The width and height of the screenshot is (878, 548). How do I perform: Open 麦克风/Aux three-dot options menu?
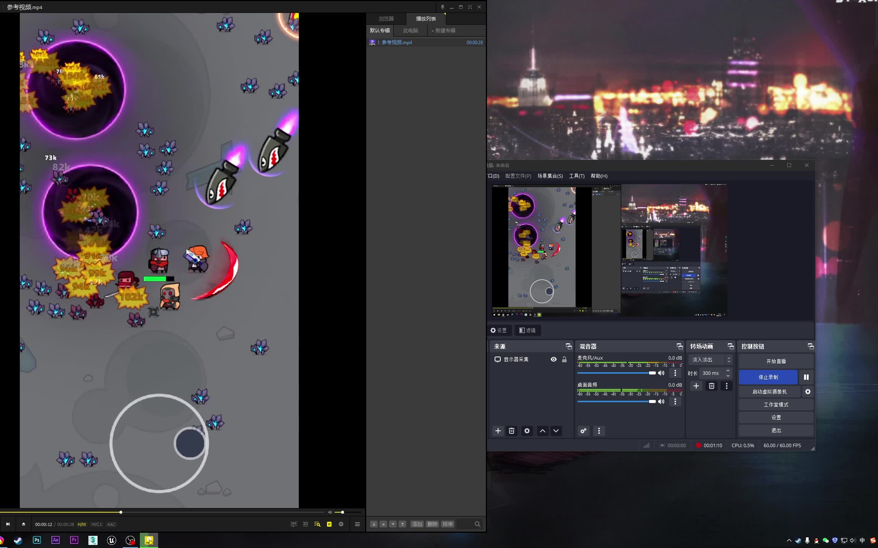675,373
